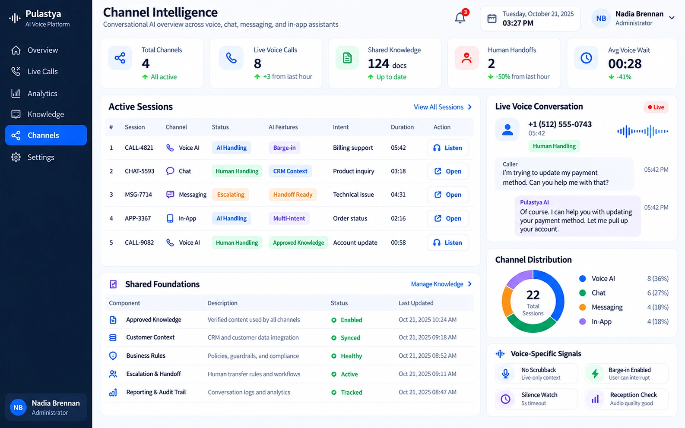Listen to session CALL-9082

(448, 242)
